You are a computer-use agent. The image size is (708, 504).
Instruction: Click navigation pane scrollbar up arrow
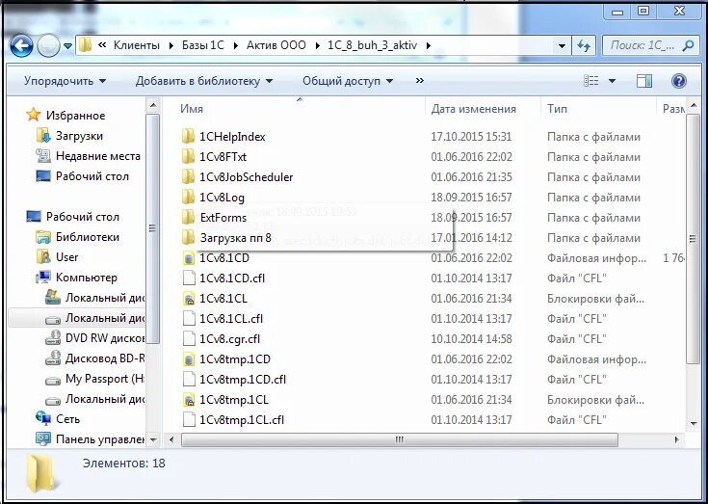(153, 106)
